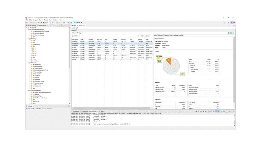This screenshot has width=261, height=147.
Task: Switch to the Frequency tab
Action: tap(160, 35)
